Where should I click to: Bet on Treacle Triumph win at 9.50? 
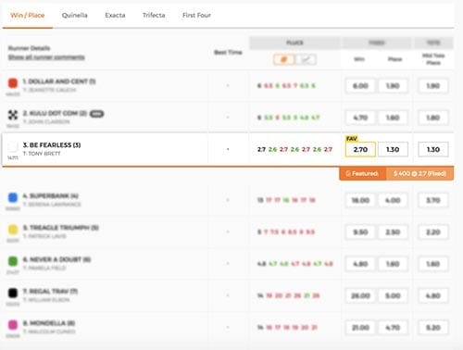coord(360,232)
